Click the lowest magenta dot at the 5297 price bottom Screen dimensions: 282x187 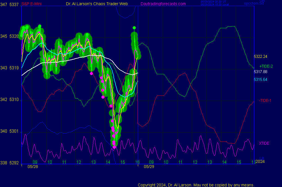pos(114,147)
